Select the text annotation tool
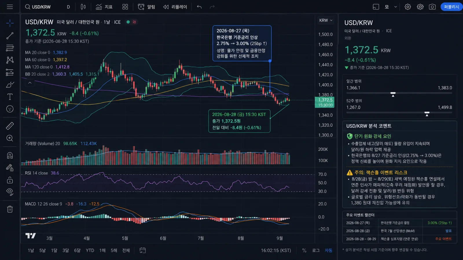This screenshot has height=260, width=463. (10, 97)
